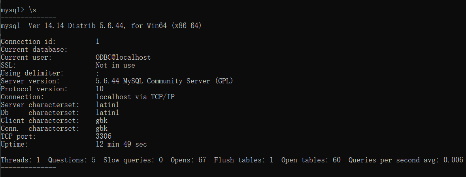This screenshot has width=466, height=177.
Task: Click the Client characterset gbk value
Action: [x=102, y=121]
